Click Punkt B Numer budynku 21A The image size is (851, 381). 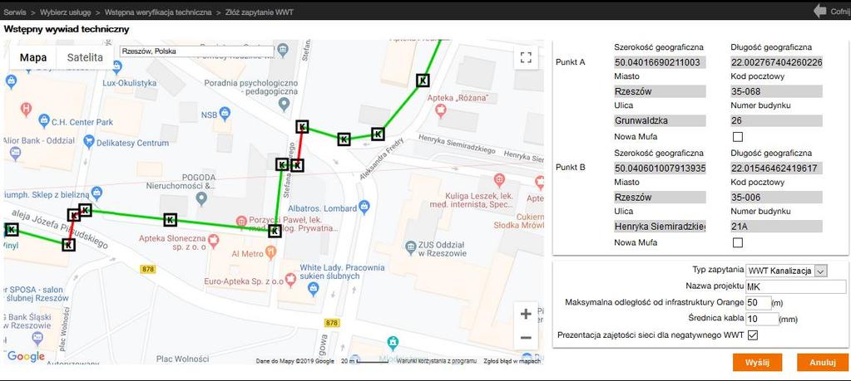[x=777, y=227]
